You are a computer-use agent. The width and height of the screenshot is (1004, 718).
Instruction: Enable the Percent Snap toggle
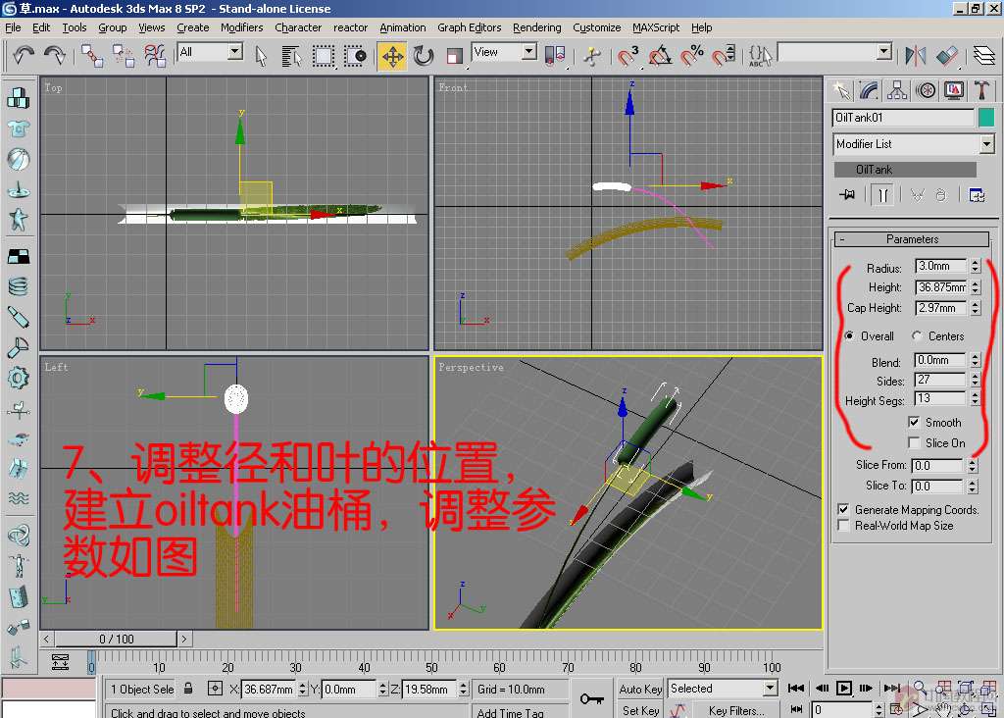pos(692,56)
